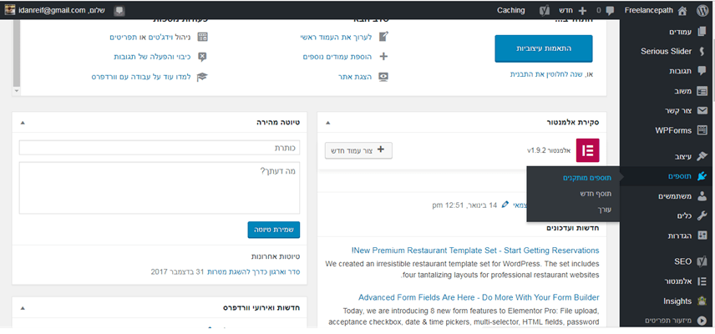This screenshot has height=334, width=715.
Task: Click the pencil edit icon near 14 בינואר
Action: 505,205
